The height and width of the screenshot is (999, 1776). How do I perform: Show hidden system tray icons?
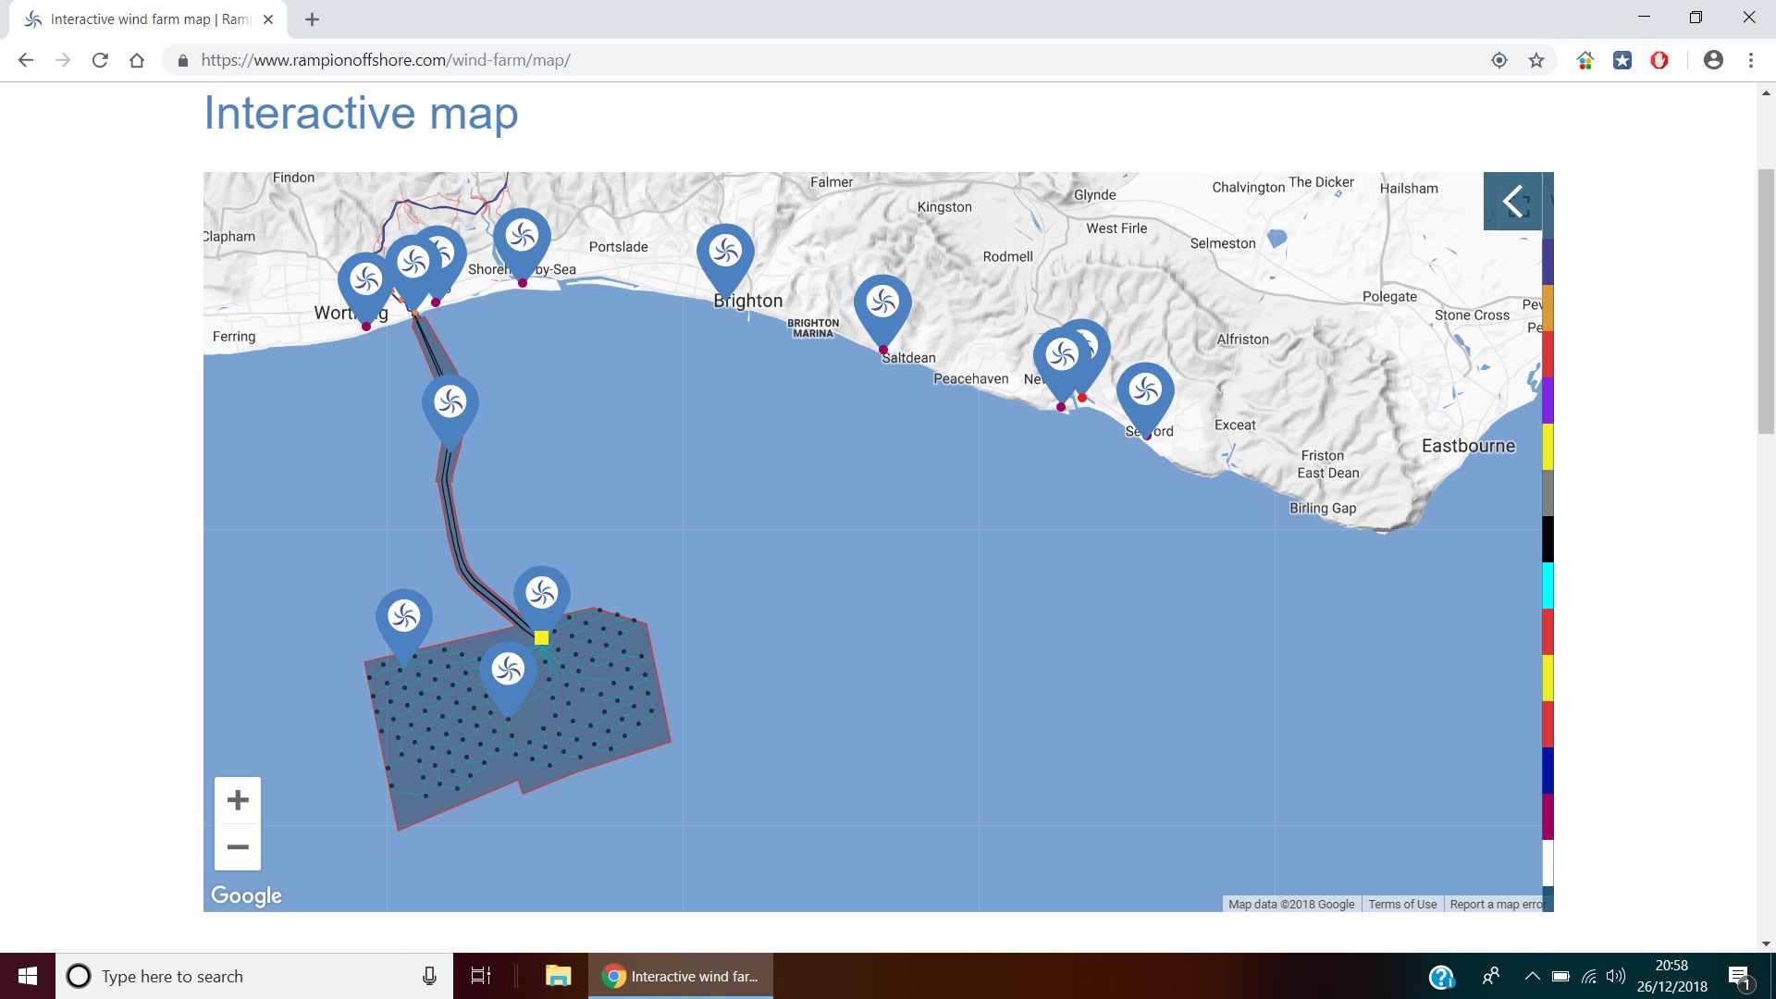pyautogui.click(x=1532, y=976)
